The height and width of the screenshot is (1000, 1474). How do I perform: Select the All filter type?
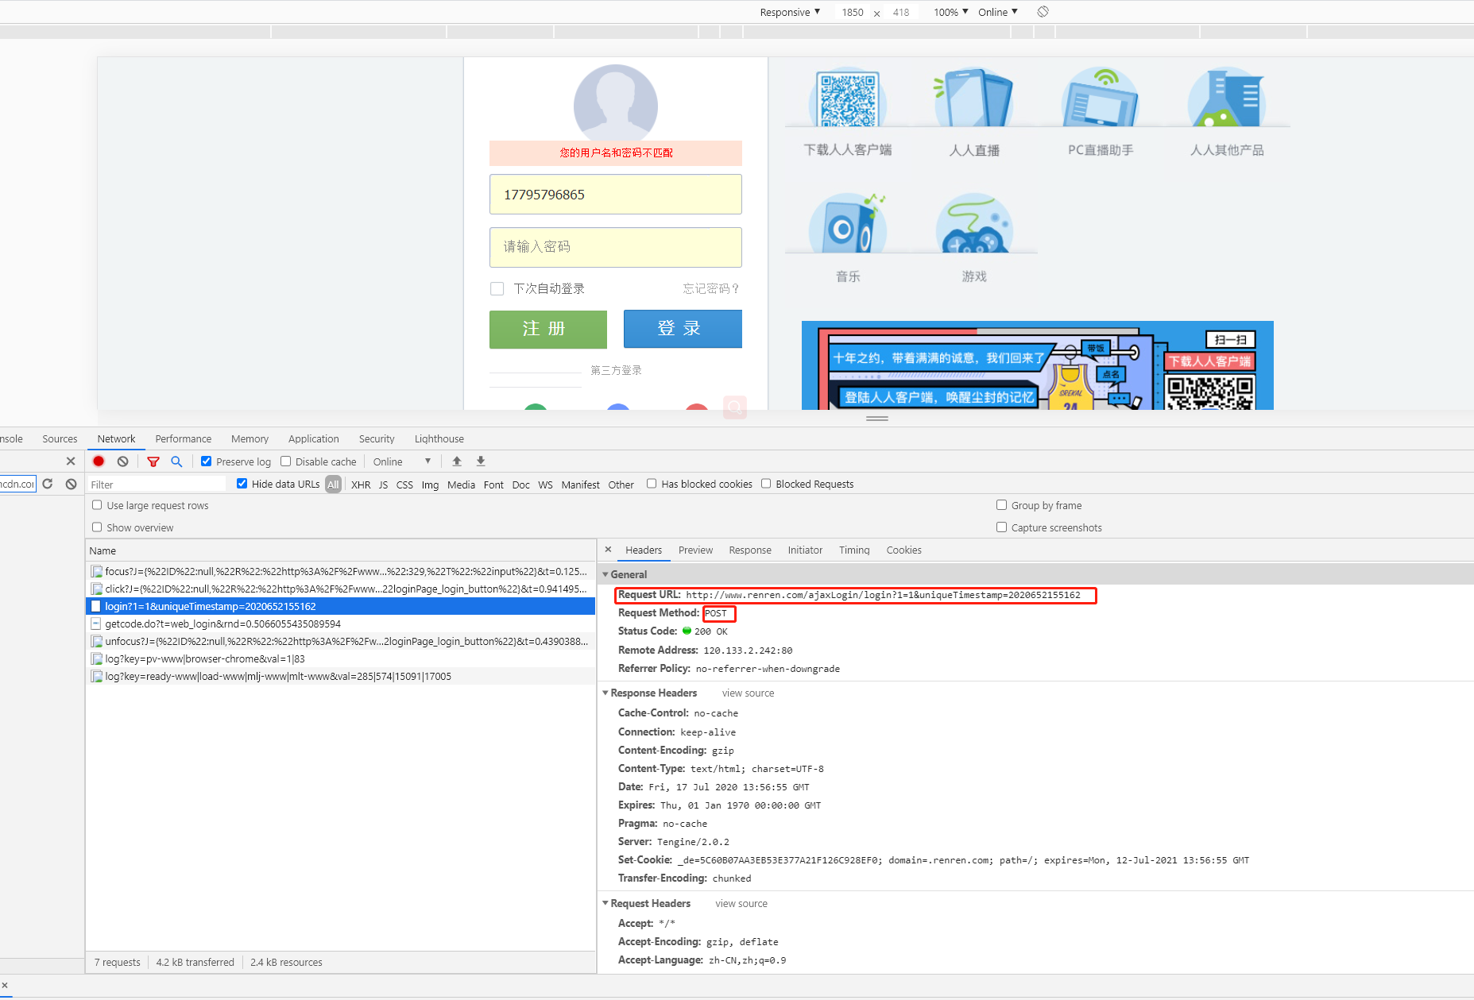click(x=333, y=485)
